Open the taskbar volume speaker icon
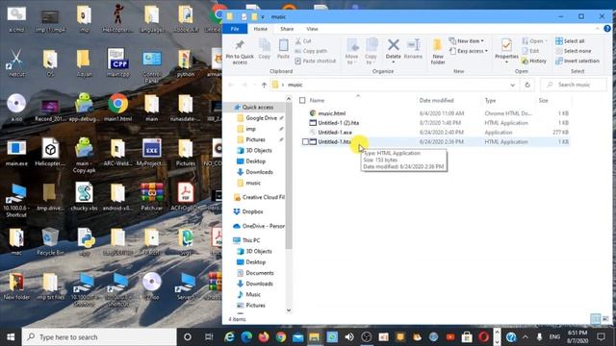The height and width of the screenshot is (346, 616). 349,337
